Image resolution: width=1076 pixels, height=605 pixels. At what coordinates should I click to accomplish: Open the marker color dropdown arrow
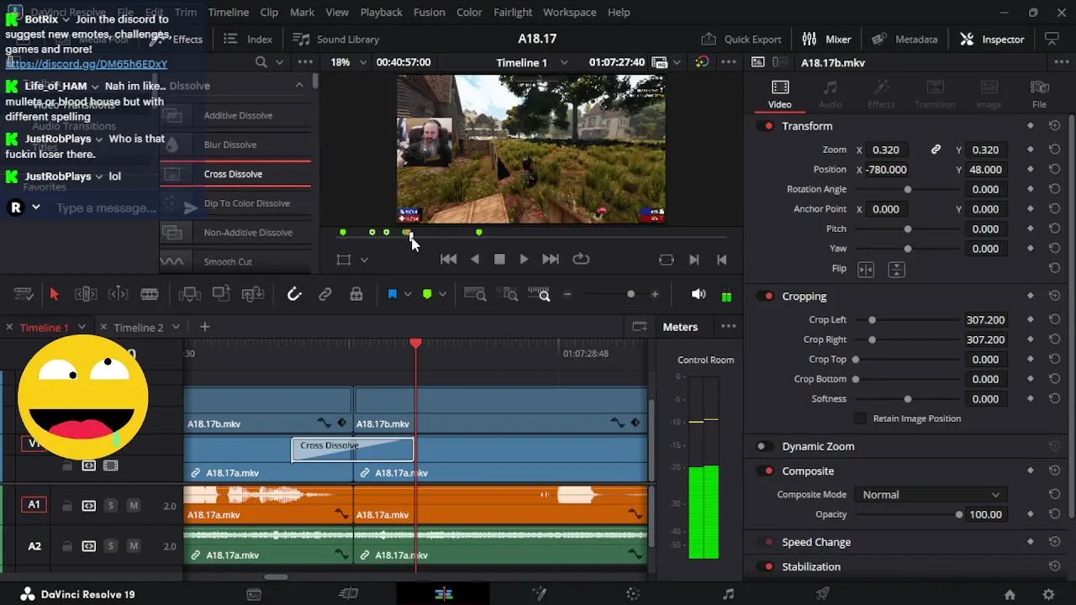(x=442, y=294)
